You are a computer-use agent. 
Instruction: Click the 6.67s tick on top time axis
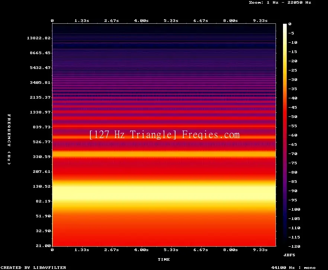pos(200,20)
